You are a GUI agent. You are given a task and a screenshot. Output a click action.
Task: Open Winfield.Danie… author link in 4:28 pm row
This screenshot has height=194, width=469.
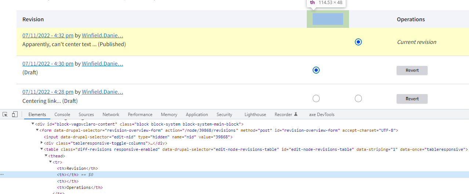(x=102, y=92)
